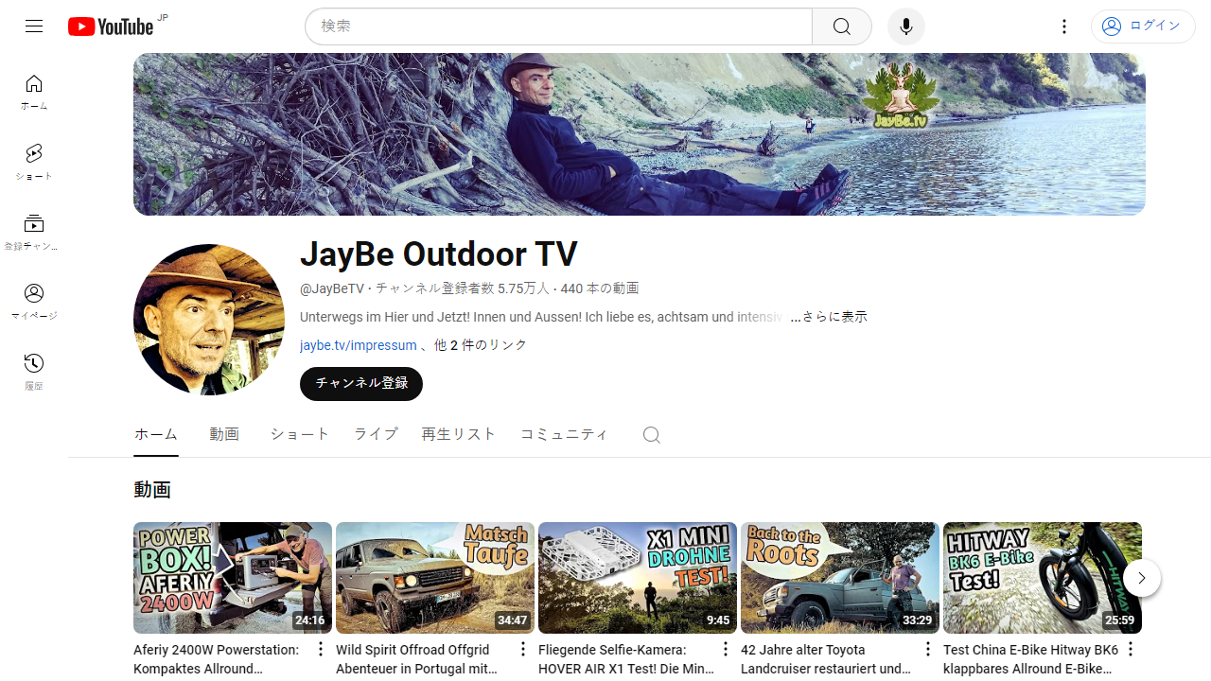
Task: Click the JayBe Outdoor TV channel name
Action: tap(439, 253)
